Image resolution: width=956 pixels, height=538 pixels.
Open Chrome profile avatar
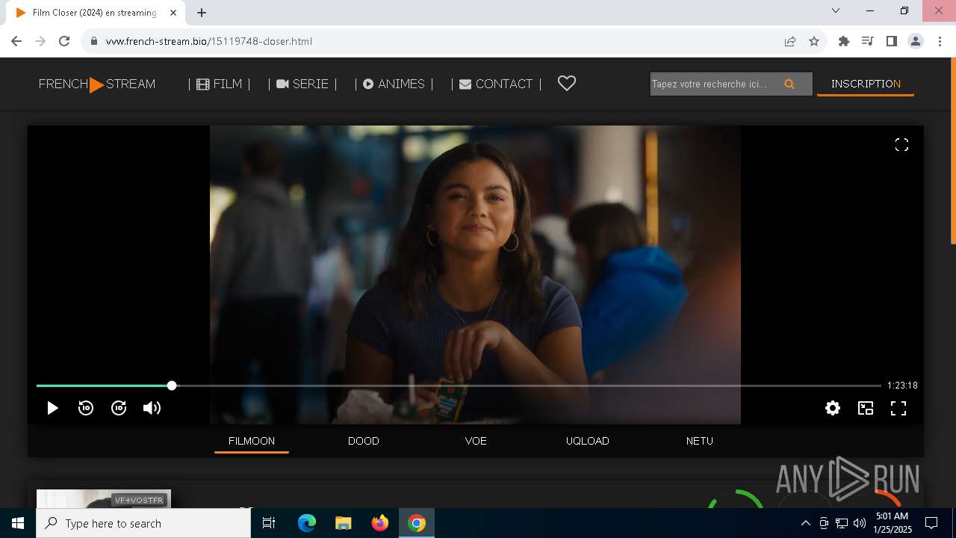point(916,41)
